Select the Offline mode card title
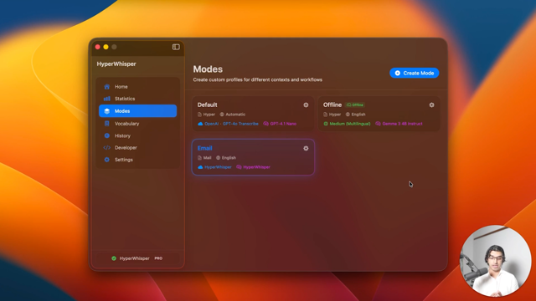This screenshot has height=301, width=536. (x=332, y=105)
